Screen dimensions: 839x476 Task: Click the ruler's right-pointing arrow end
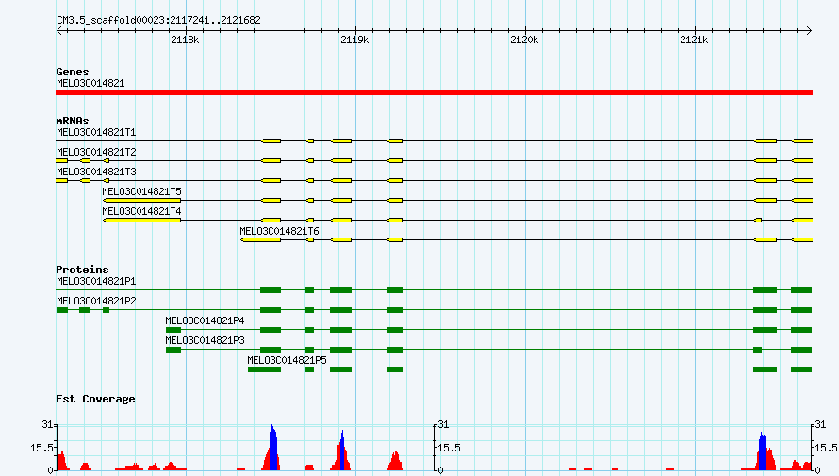tap(809, 31)
